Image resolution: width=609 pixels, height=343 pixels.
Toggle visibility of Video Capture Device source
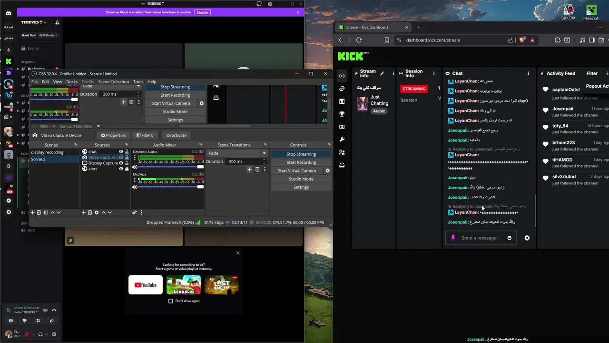click(x=121, y=157)
